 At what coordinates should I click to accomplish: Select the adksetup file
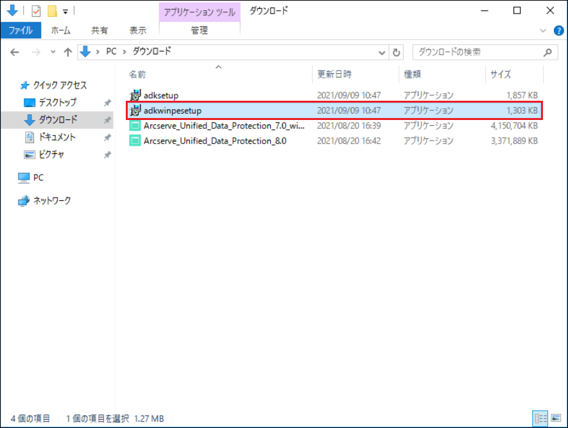click(161, 96)
